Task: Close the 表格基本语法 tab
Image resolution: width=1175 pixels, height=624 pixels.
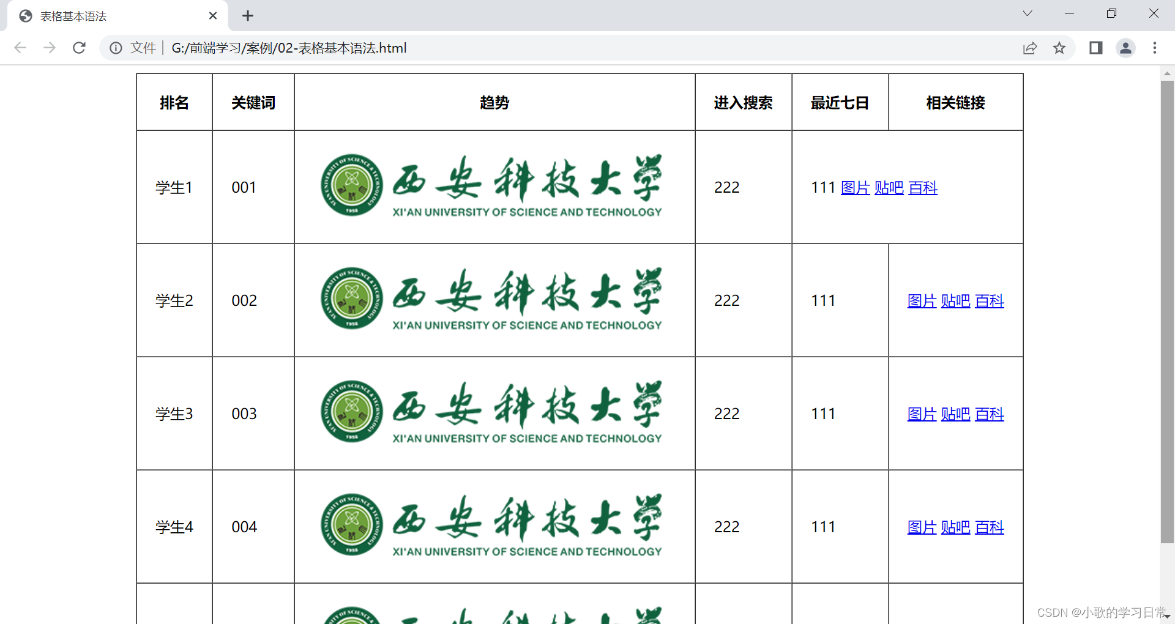Action: coord(213,16)
